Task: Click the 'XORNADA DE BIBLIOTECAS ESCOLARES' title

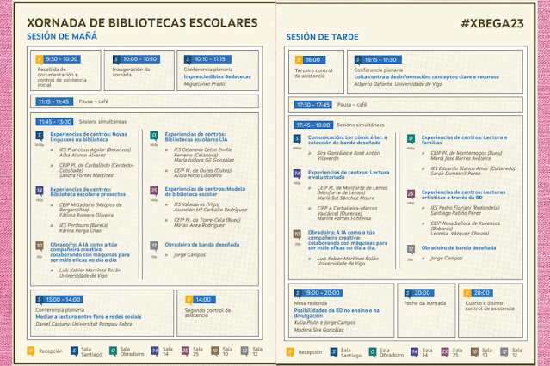Action: click(142, 23)
